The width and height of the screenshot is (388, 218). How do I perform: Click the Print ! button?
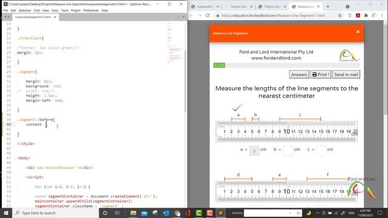(321, 74)
